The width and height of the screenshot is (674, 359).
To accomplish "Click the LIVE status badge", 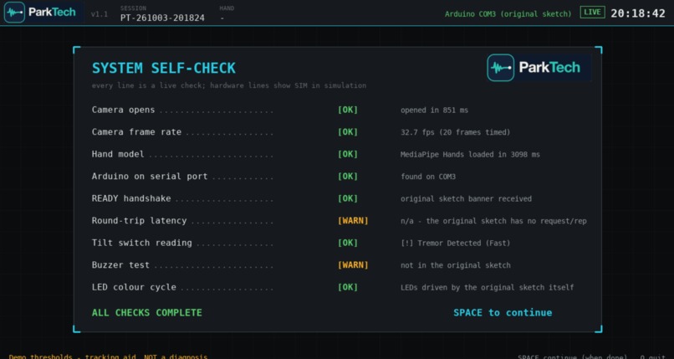I will (592, 12).
